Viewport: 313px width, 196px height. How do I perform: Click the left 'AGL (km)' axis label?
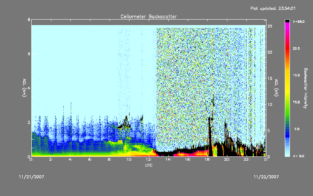coord(24,88)
